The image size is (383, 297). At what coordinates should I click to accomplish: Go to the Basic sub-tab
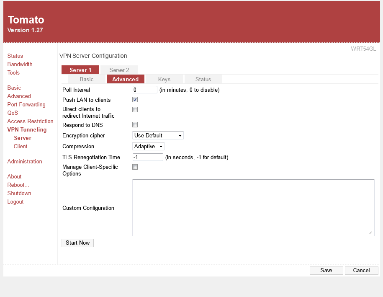point(87,79)
